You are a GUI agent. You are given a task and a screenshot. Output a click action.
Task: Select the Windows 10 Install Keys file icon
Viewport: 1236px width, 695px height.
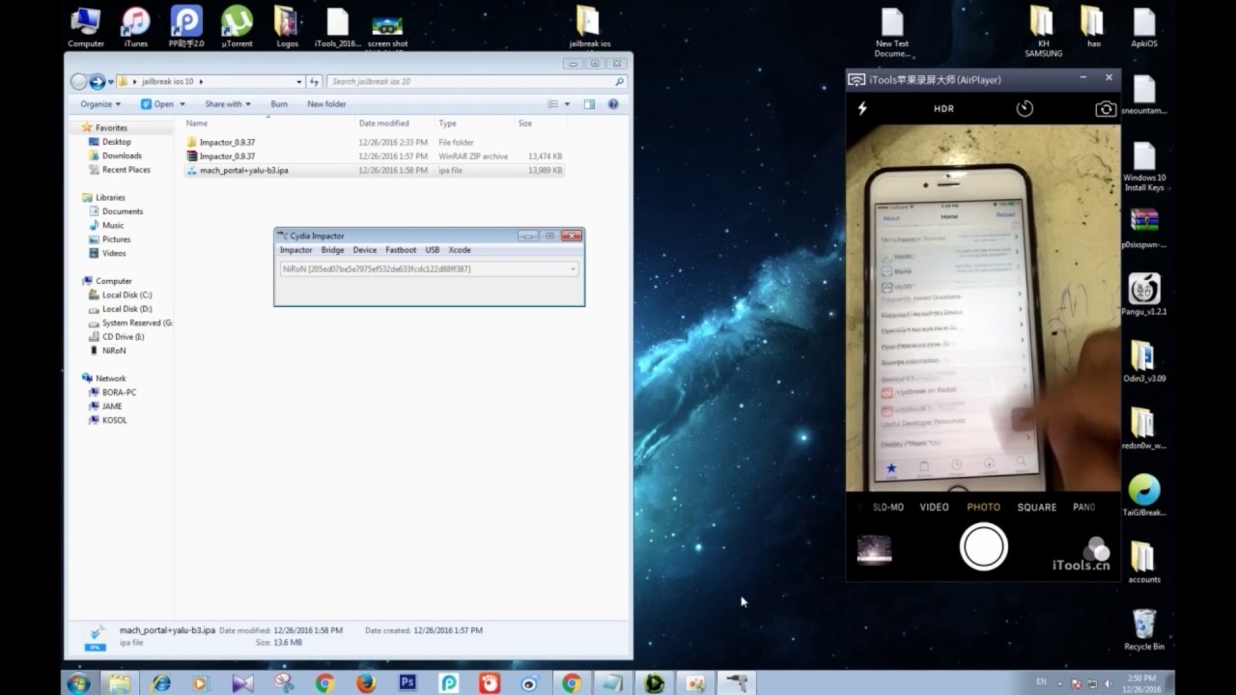[x=1144, y=166]
